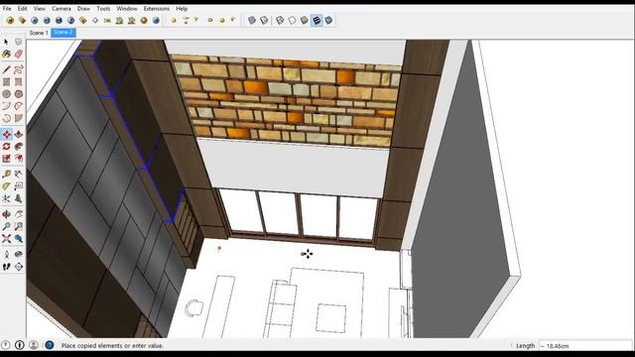Viewport: 635px width, 357px height.
Task: Toggle X-Ray face style
Action: [252, 20]
